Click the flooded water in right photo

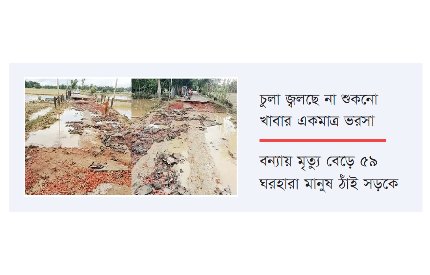tap(144, 107)
